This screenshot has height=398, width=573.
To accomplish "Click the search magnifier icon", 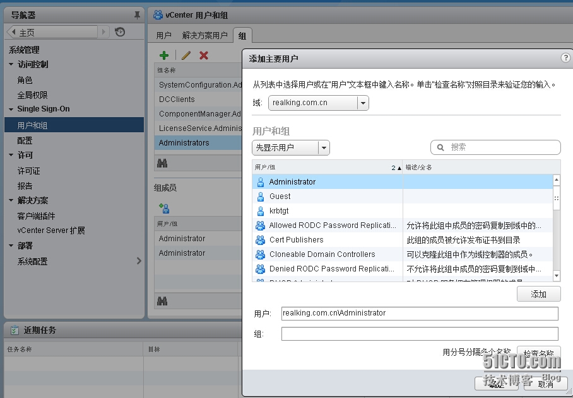I will pyautogui.click(x=440, y=147).
